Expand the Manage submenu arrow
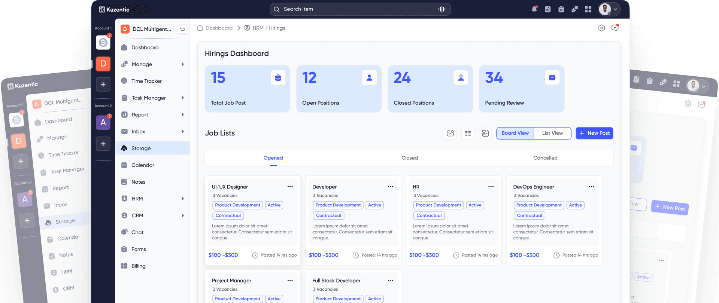 183,64
